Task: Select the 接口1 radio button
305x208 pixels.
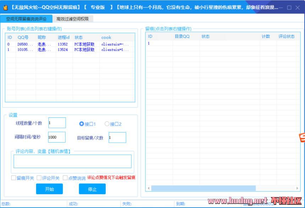Action: coord(82,124)
